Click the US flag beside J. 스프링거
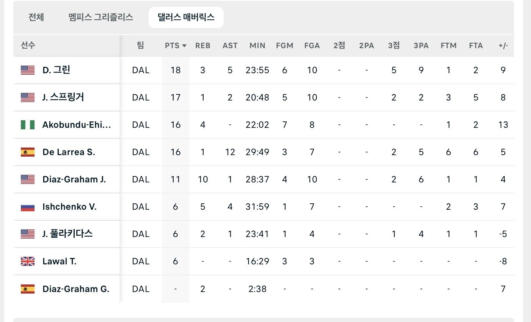Viewport: 531px width, 322px height. click(x=28, y=97)
